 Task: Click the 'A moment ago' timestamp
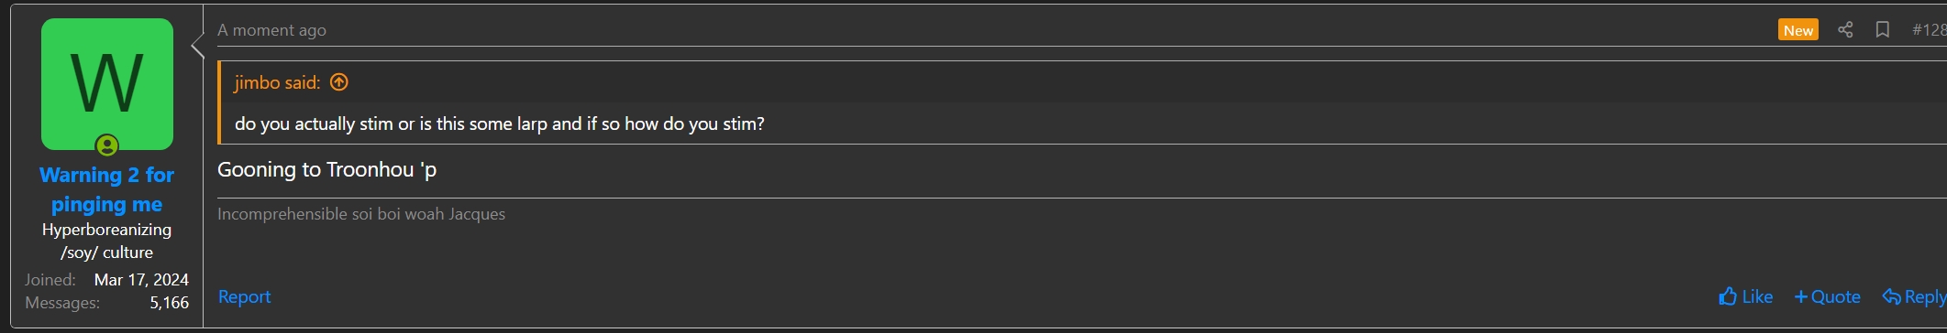pyautogui.click(x=271, y=30)
